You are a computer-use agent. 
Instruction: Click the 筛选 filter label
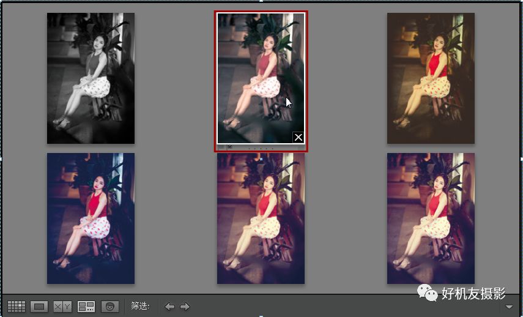[x=140, y=307]
